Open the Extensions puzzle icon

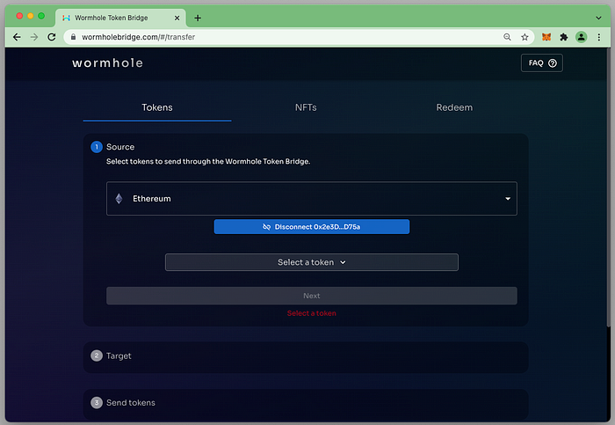tap(564, 37)
